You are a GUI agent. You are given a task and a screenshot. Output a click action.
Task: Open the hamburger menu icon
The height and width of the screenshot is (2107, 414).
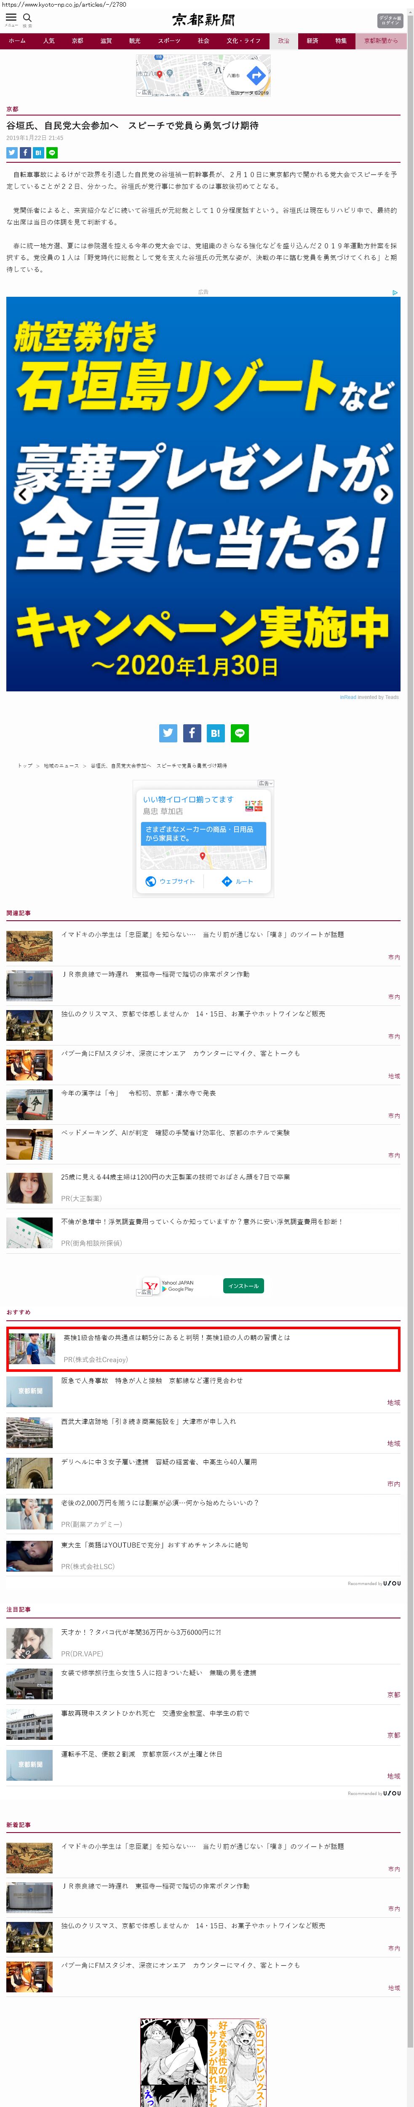coord(11,17)
